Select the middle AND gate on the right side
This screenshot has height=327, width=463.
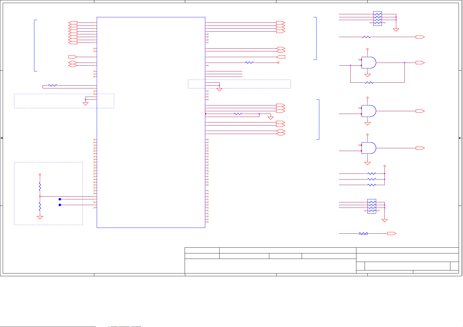[369, 111]
